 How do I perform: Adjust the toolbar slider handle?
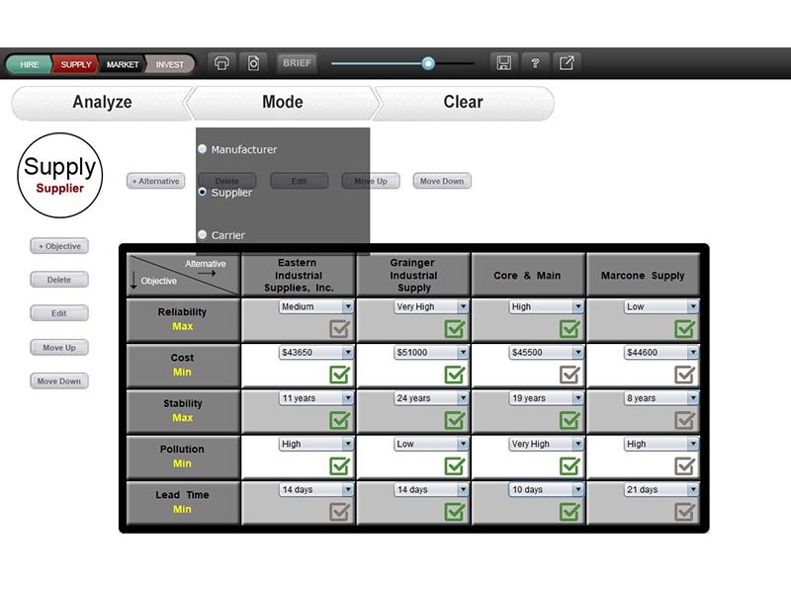pos(428,63)
